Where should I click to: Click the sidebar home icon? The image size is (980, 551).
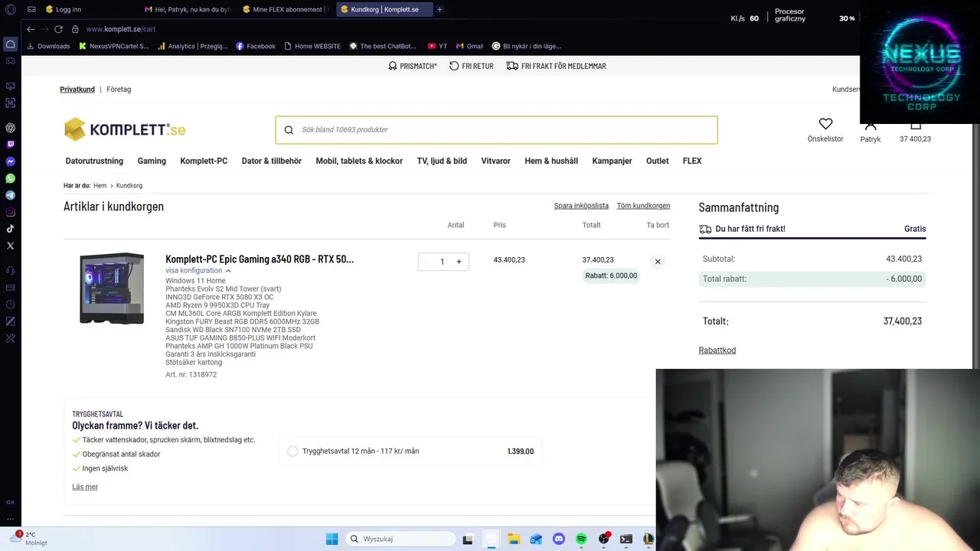coord(11,44)
